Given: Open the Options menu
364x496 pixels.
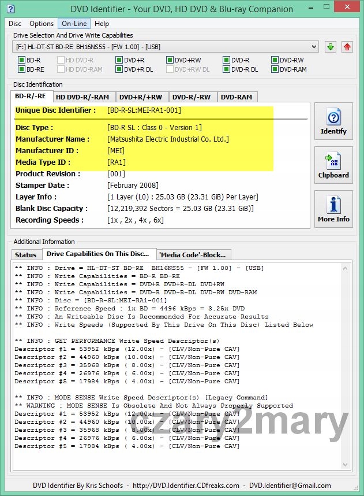Looking at the screenshot, I should [x=42, y=24].
